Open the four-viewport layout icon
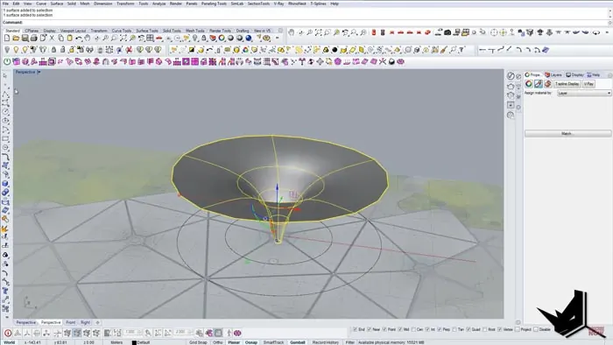The image size is (613, 345). [150, 39]
